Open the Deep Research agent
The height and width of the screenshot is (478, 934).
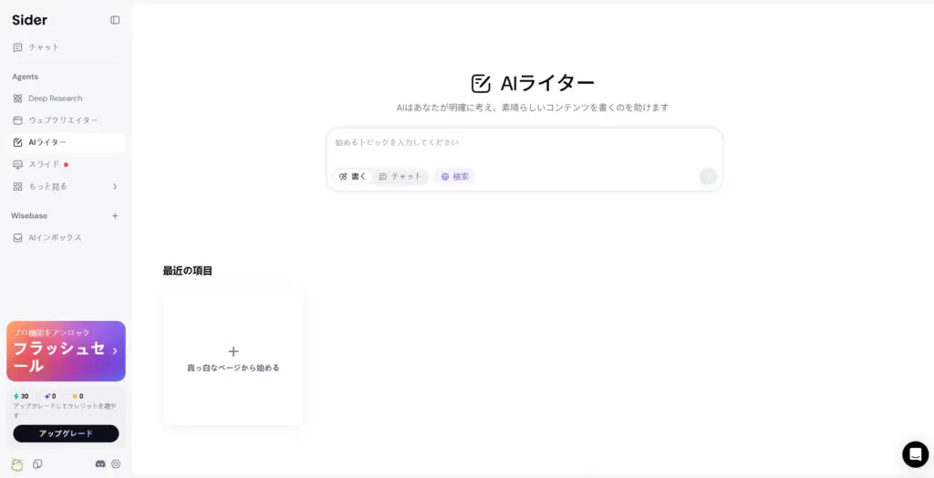pos(66,99)
